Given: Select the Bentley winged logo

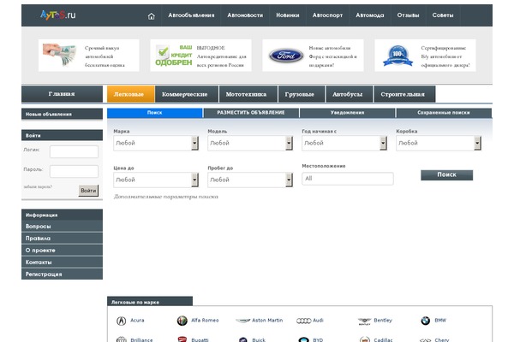Looking at the screenshot, I should pos(364,321).
